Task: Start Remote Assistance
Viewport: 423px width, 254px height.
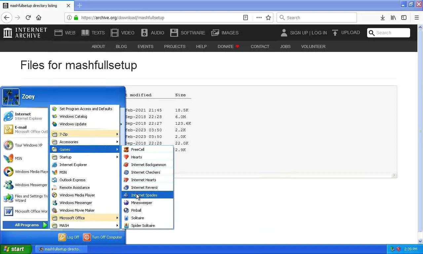Action: pos(85,188)
